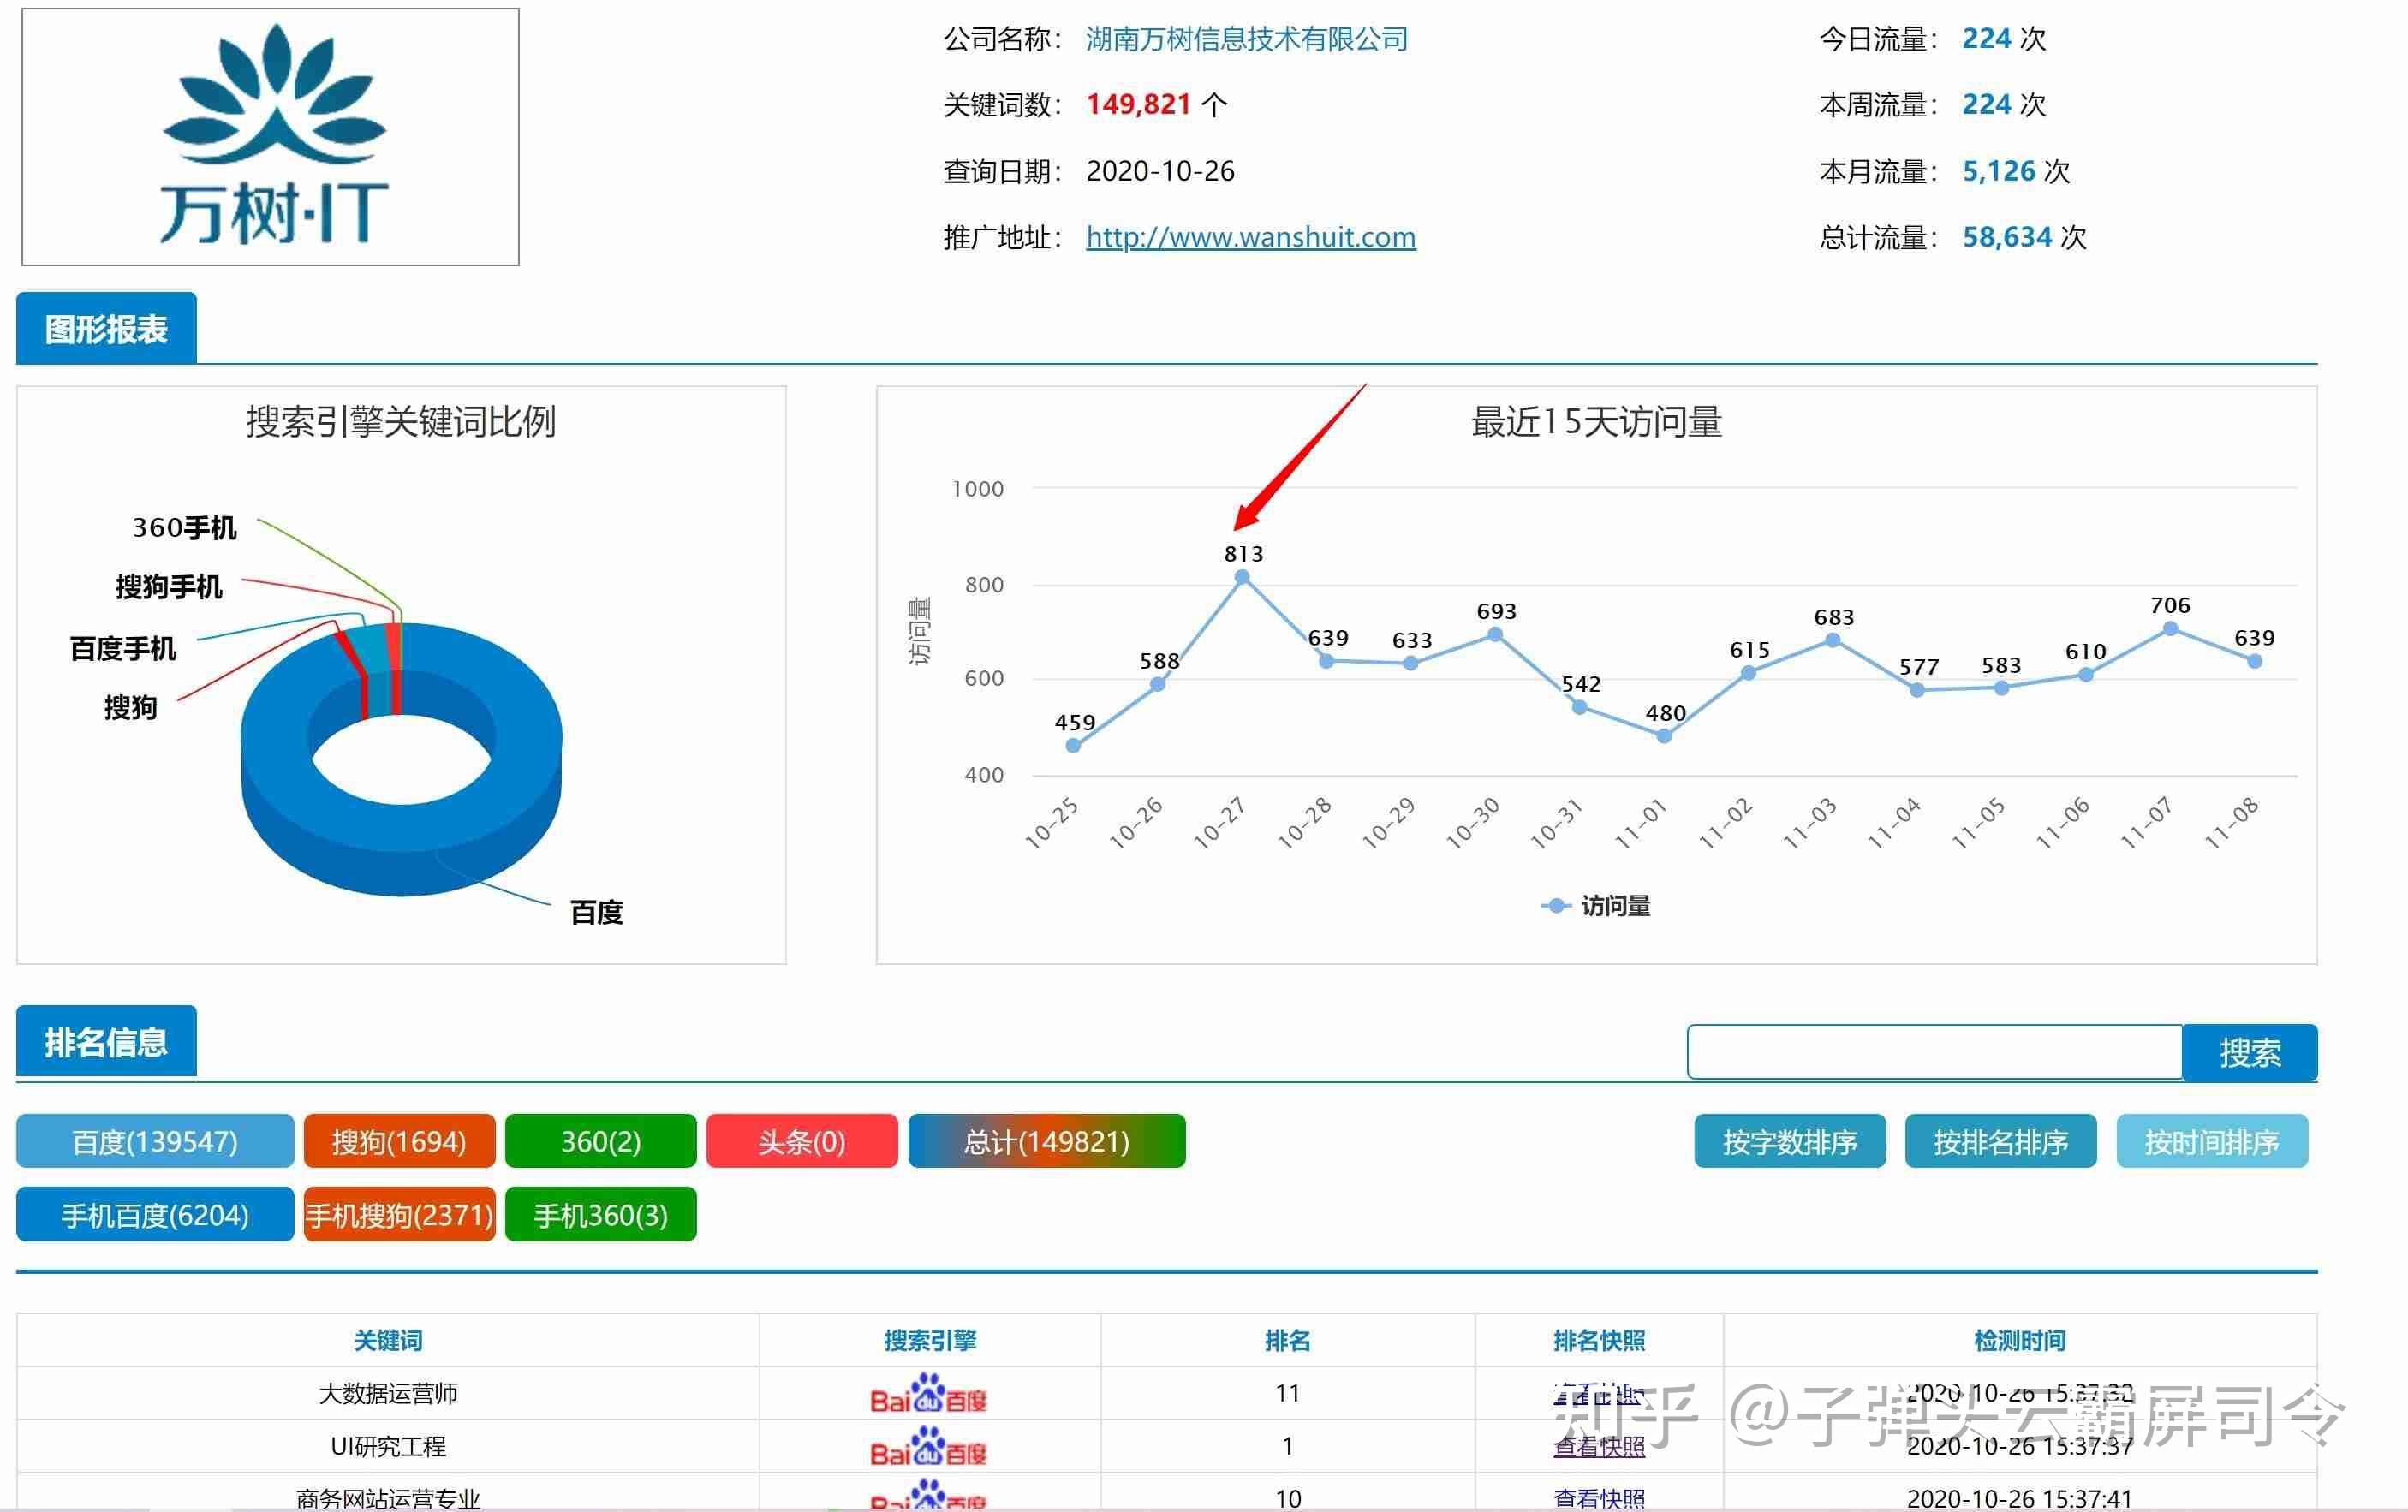This screenshot has width=2408, height=1512.
Task: Click the keyword search input field
Action: click(1934, 1052)
